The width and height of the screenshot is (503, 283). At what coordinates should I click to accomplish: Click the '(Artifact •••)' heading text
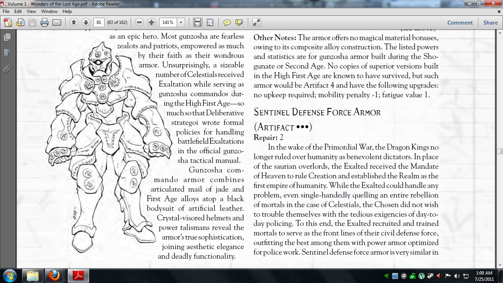pyautogui.click(x=283, y=127)
